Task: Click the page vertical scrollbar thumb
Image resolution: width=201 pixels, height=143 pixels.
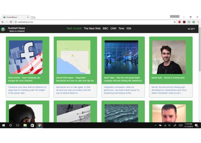Action: click(x=200, y=49)
